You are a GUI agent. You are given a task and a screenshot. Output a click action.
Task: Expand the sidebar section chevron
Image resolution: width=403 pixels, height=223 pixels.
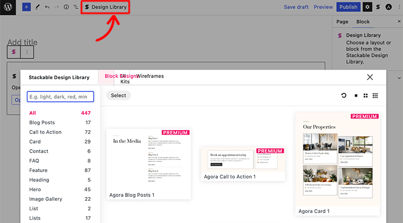pos(399,78)
